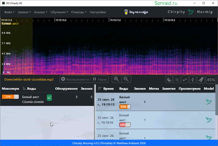
Task: Click the file name white-stork-ciconiidae.mp3
Action: [x=29, y=79]
